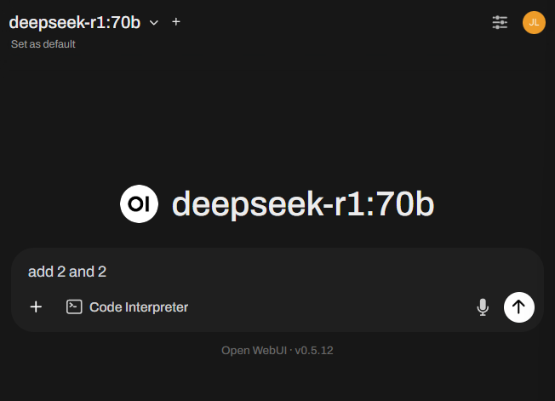The width and height of the screenshot is (555, 401).
Task: Click the Open WebUI v0.5.12 version text
Action: pos(277,351)
